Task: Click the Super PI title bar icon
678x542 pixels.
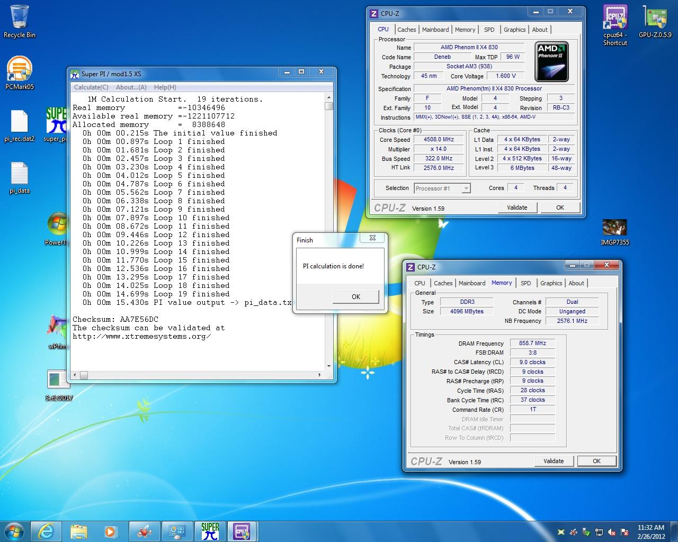Action: tap(75, 74)
